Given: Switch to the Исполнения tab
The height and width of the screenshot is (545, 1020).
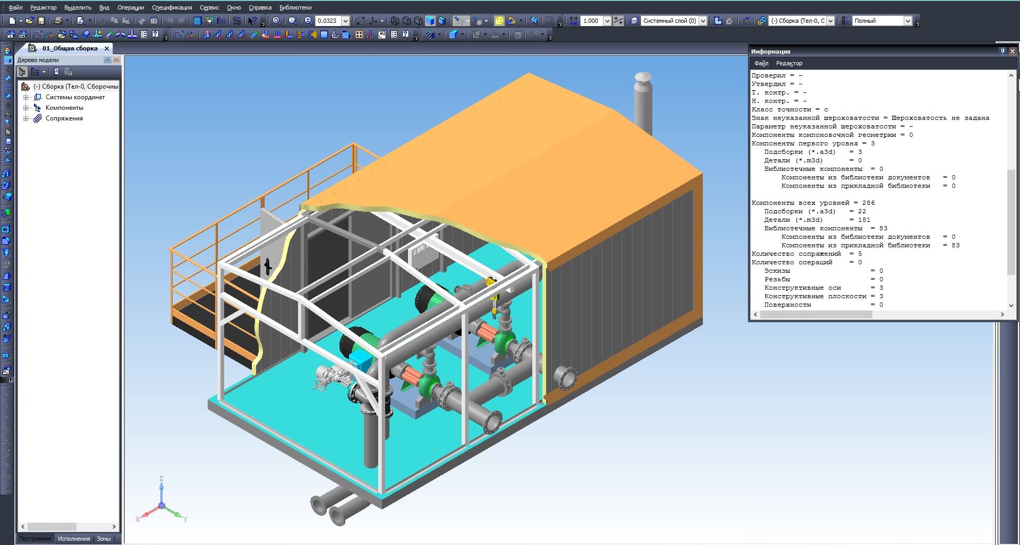Looking at the screenshot, I should (x=74, y=539).
